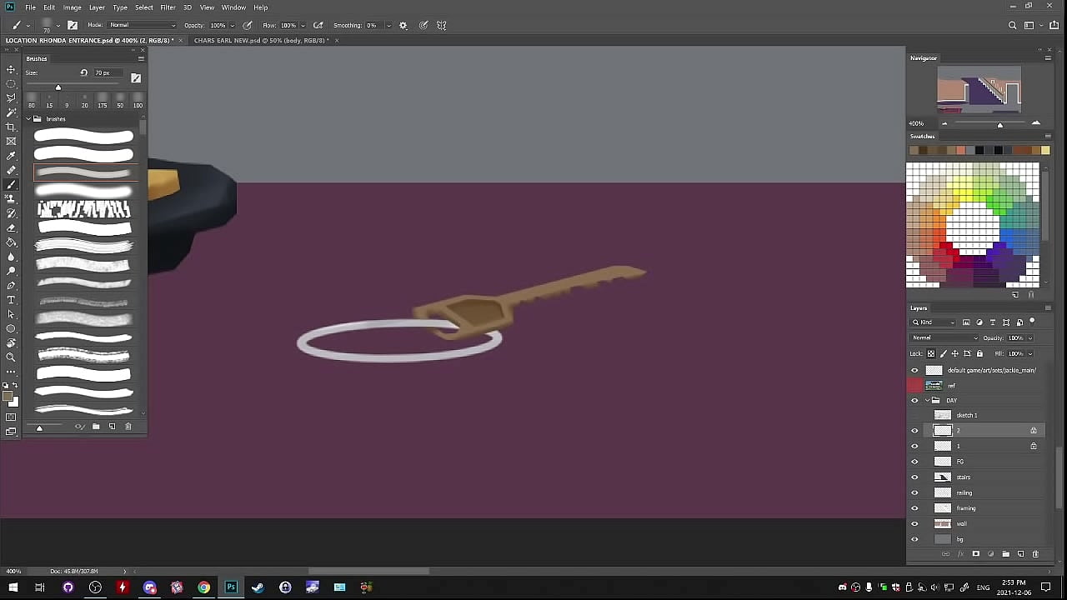This screenshot has height=600, width=1067.
Task: Hide the wall layer
Action: 914,524
